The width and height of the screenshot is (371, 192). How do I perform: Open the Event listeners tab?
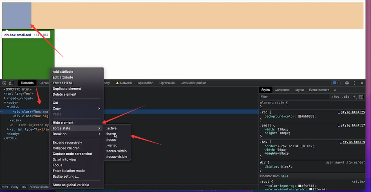(x=319, y=90)
